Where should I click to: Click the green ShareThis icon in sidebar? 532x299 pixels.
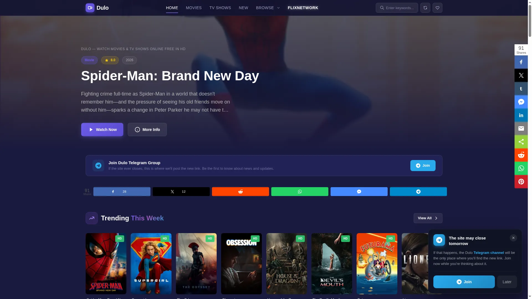(x=521, y=142)
